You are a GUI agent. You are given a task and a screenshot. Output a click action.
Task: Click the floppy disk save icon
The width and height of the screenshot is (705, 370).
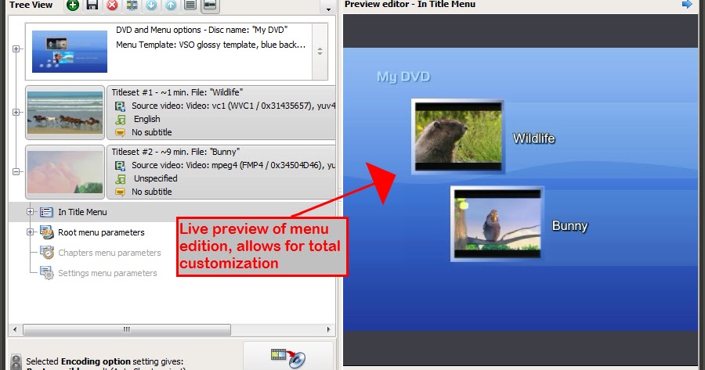pos(92,5)
